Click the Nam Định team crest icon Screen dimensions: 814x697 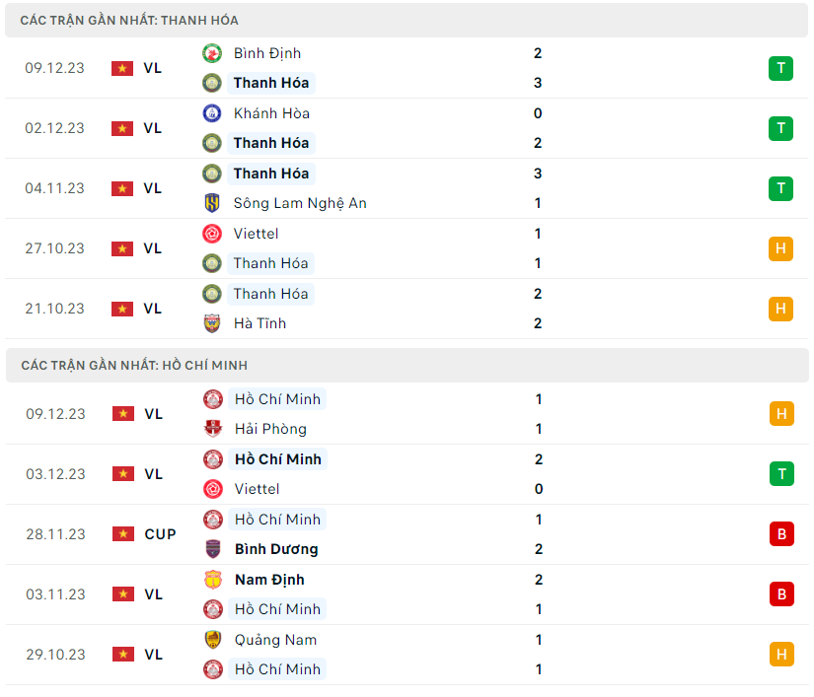coord(212,580)
